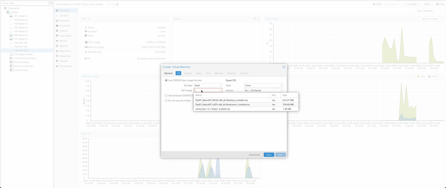446x188 pixels.
Task: Choose the DietPi BIOS Bullseye installer ISO
Action: point(222,100)
